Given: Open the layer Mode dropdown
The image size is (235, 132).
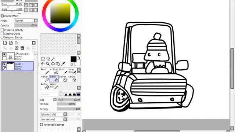Looking at the screenshot, I should [x=36, y=21].
